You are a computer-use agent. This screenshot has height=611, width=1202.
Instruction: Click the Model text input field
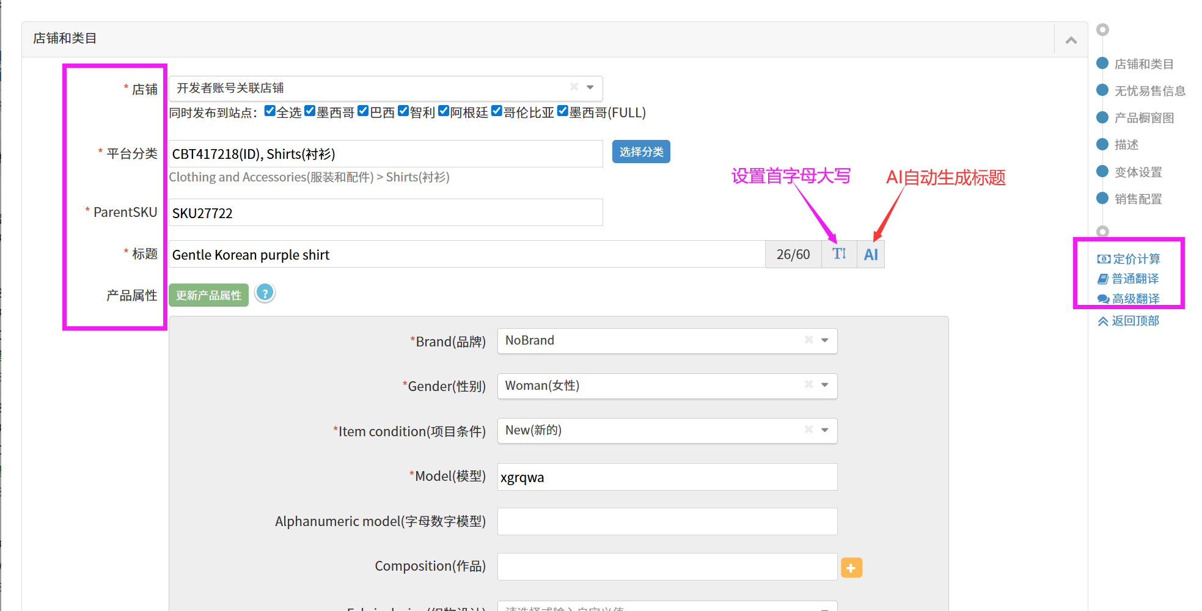point(667,477)
